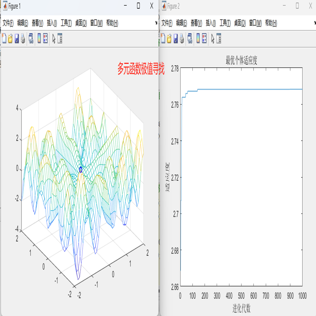Click MATLAB logo icon in Figure 2 title bar
This screenshot has height=316, width=316.
tap(164, 6)
